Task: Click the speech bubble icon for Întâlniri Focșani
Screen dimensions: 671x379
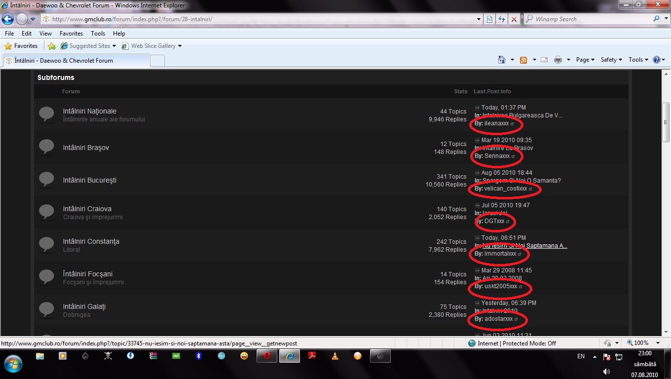Action: tap(46, 277)
